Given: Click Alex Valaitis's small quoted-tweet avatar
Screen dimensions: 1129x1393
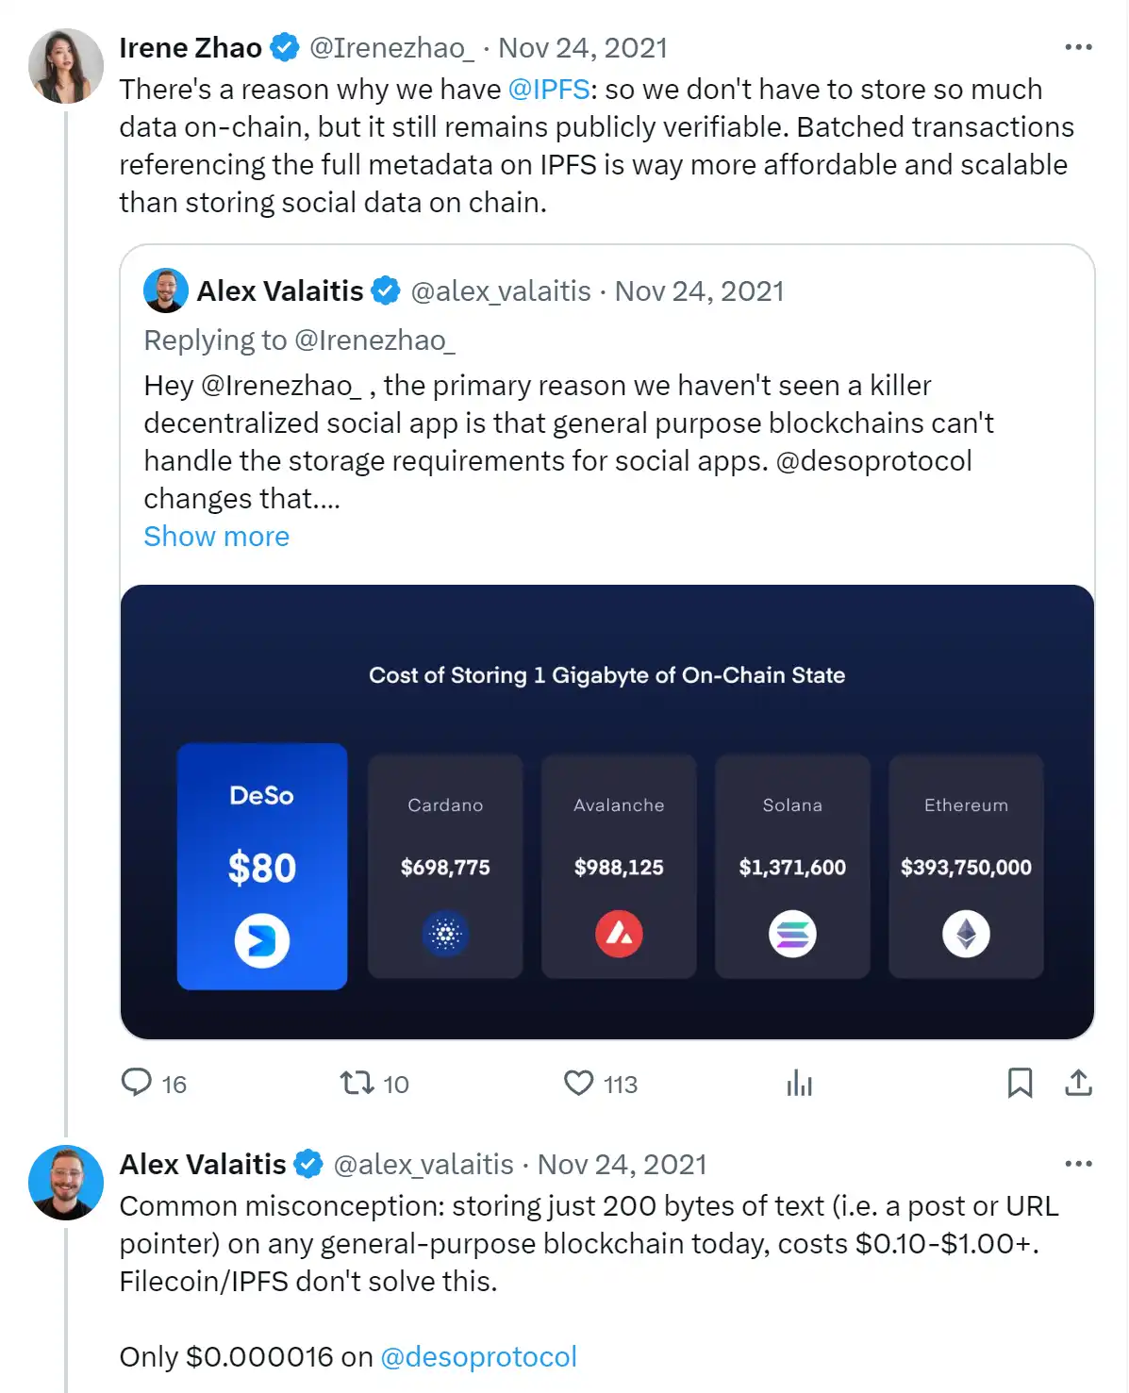Looking at the screenshot, I should tap(166, 290).
